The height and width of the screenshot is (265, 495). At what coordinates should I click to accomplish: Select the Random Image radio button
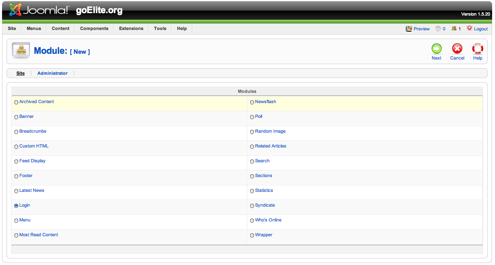tap(252, 132)
